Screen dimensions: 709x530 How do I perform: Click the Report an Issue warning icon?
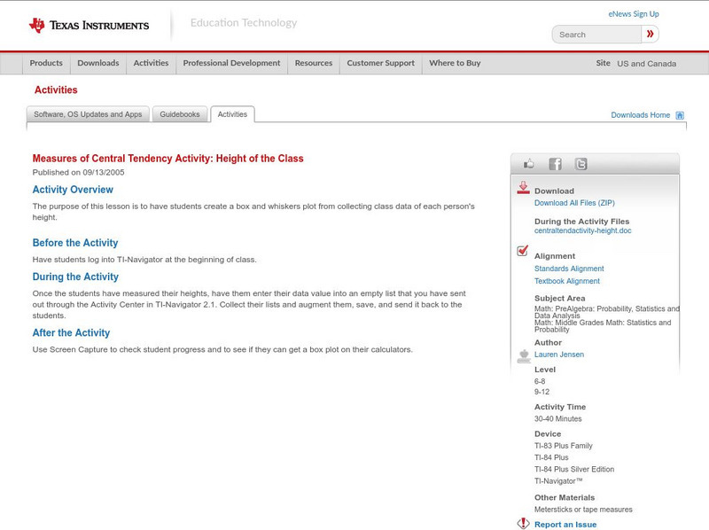523,524
